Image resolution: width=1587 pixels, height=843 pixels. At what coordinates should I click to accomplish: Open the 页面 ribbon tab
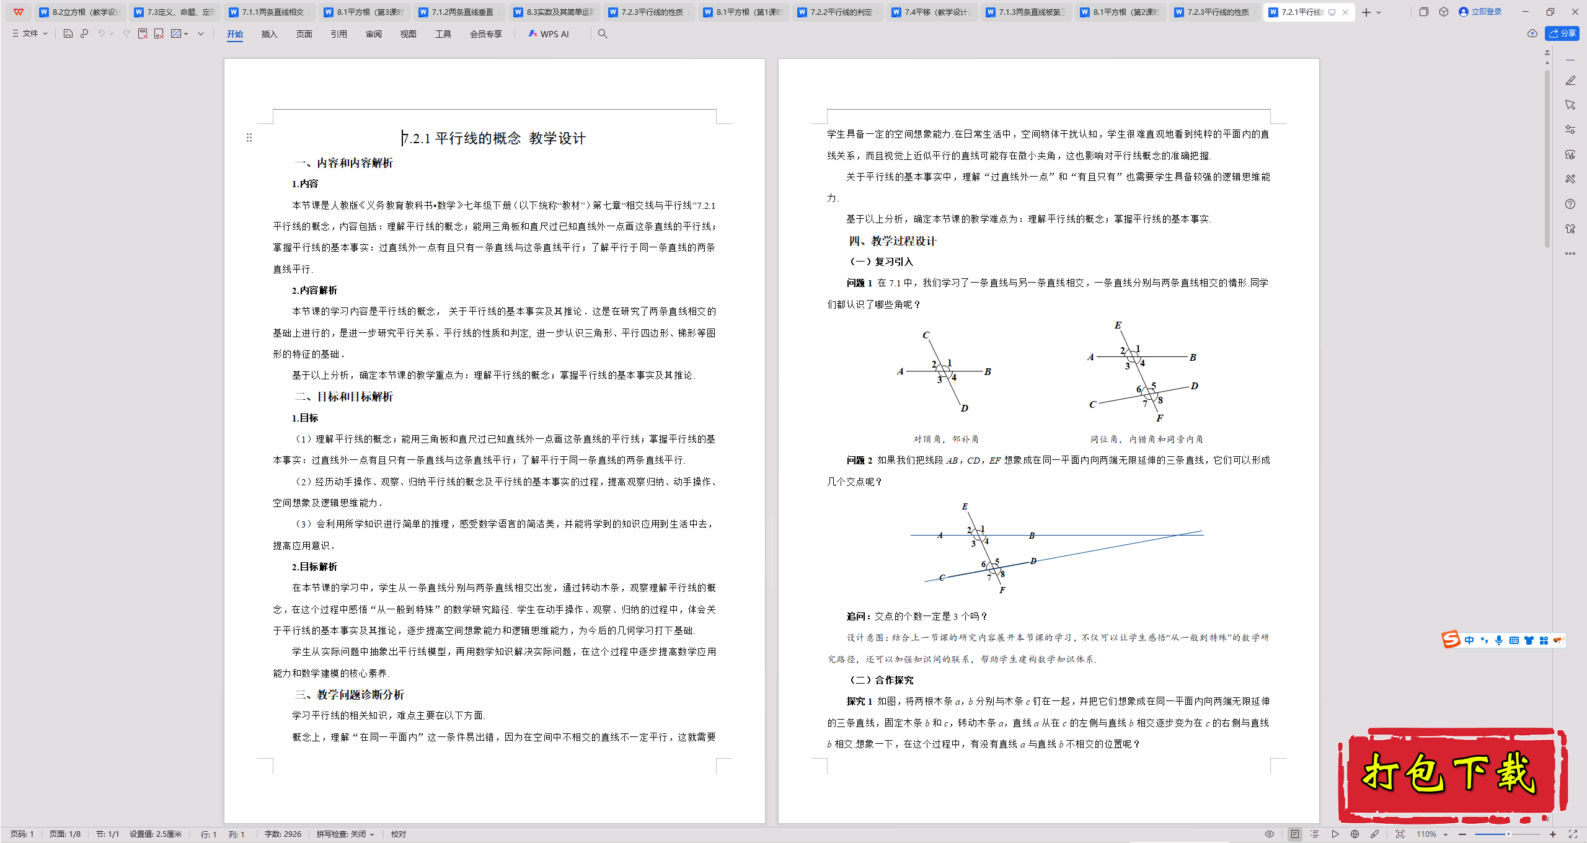[x=304, y=34]
